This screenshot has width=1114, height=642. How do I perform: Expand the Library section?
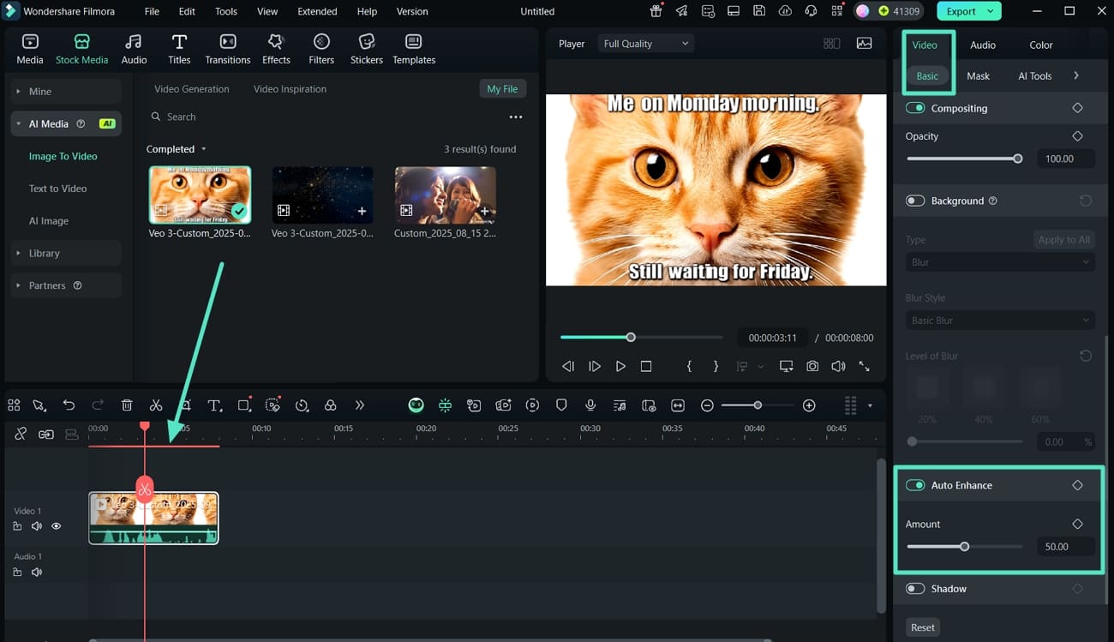(64, 253)
